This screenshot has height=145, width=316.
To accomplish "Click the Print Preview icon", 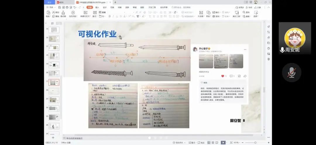I will [71, 7].
